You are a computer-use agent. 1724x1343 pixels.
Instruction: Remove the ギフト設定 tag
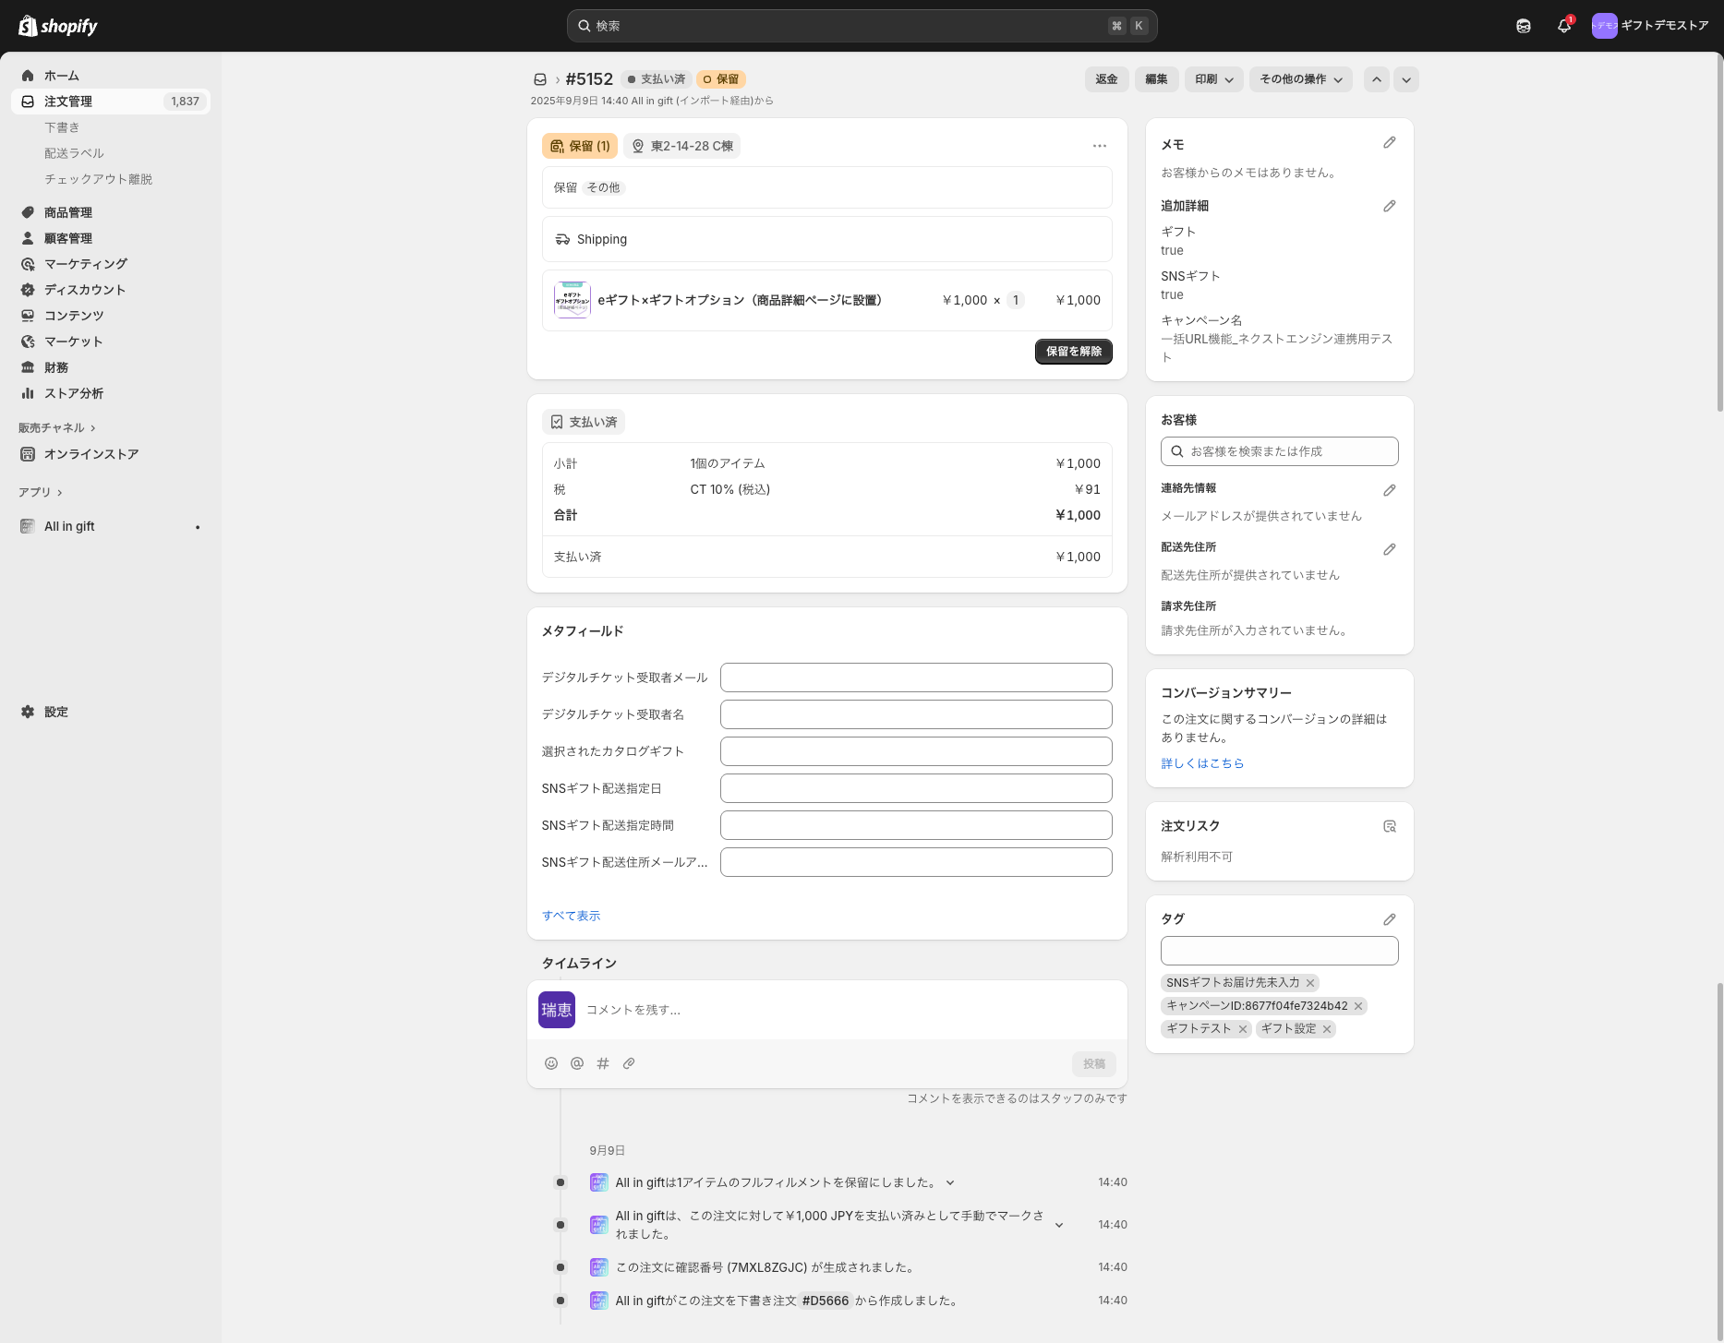1327,1029
